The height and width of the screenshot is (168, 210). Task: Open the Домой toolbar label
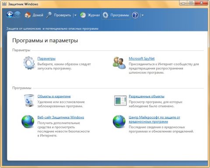pyautogui.click(x=38, y=15)
